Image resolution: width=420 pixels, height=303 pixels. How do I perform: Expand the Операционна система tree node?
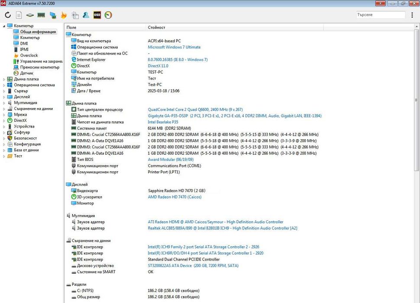pyautogui.click(x=4, y=85)
